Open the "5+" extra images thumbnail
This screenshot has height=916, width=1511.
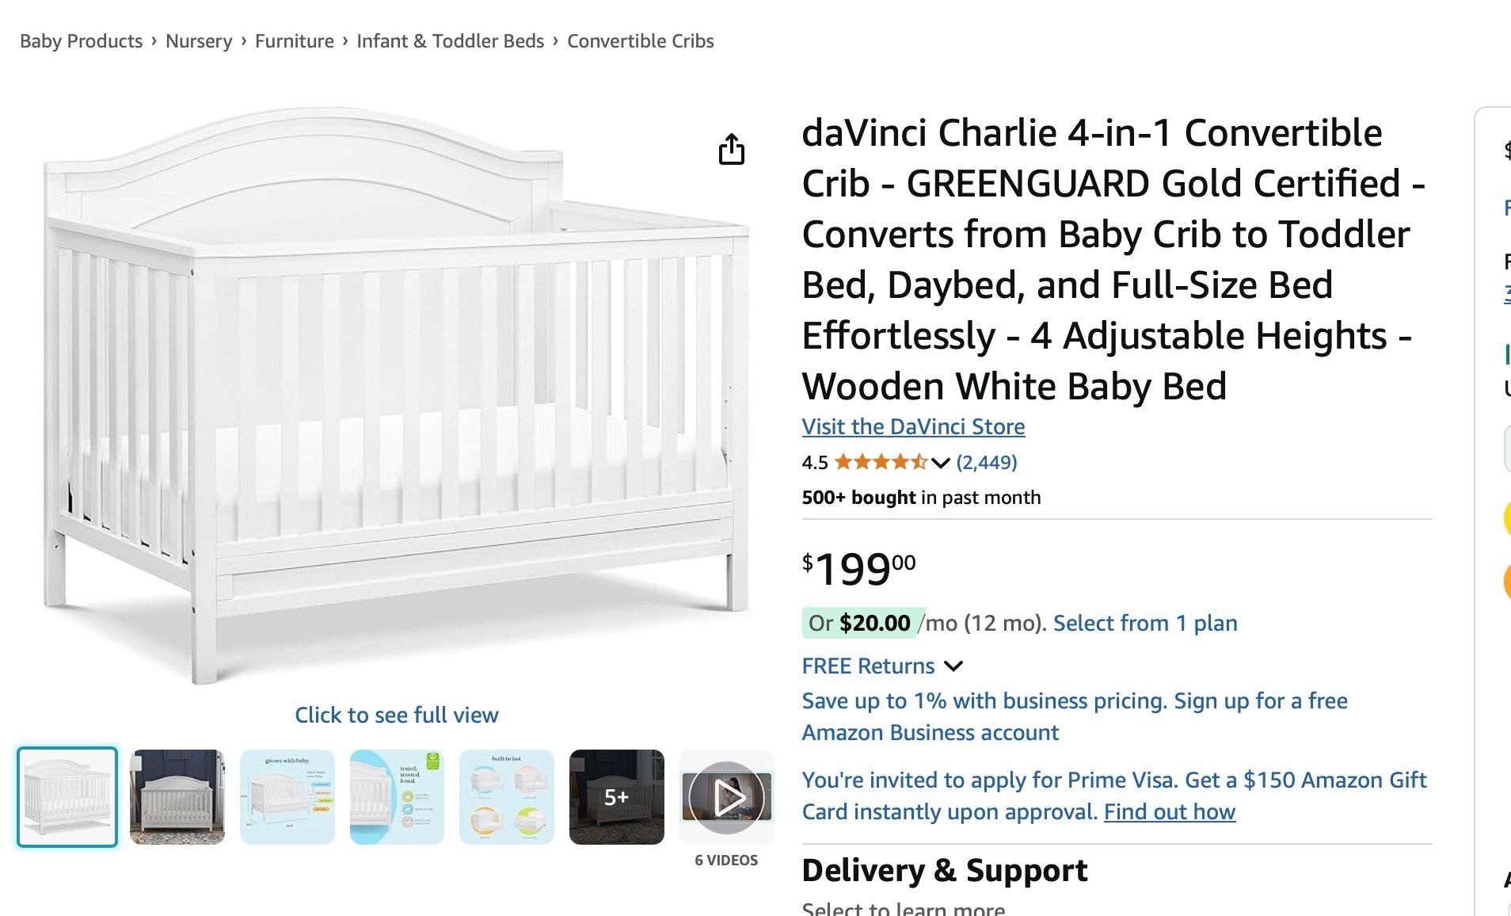pyautogui.click(x=617, y=796)
